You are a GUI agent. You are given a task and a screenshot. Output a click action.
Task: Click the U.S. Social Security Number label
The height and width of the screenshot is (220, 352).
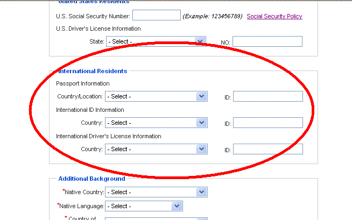pos(93,17)
